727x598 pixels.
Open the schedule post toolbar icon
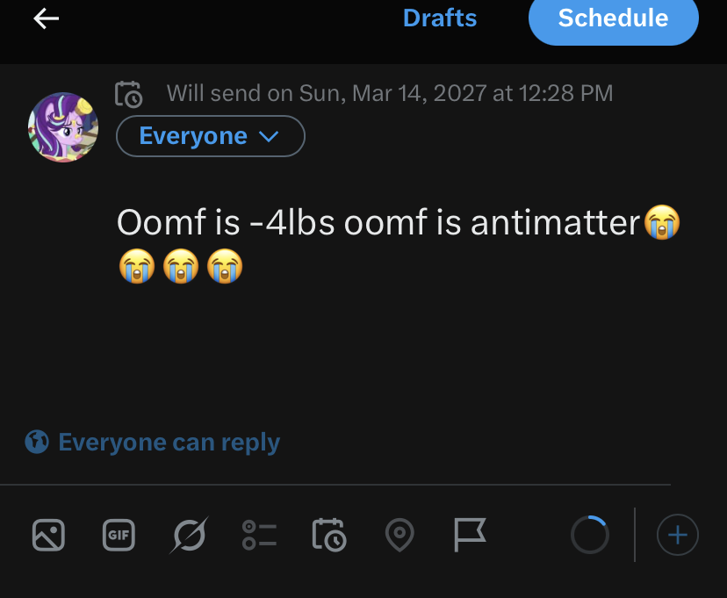pyautogui.click(x=329, y=535)
